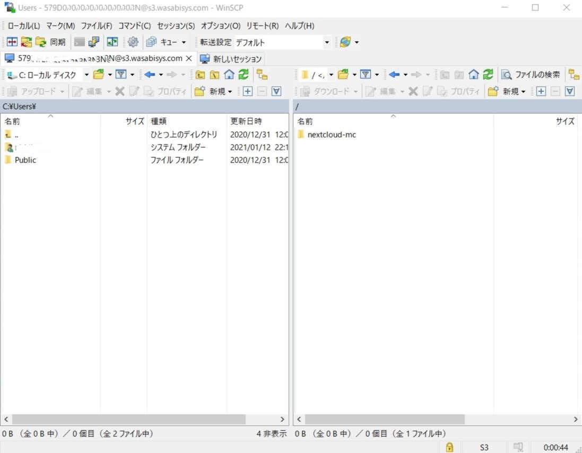Close the s3.wasabisys.com session tab
Screen dimensions: 582x453
[188, 58]
